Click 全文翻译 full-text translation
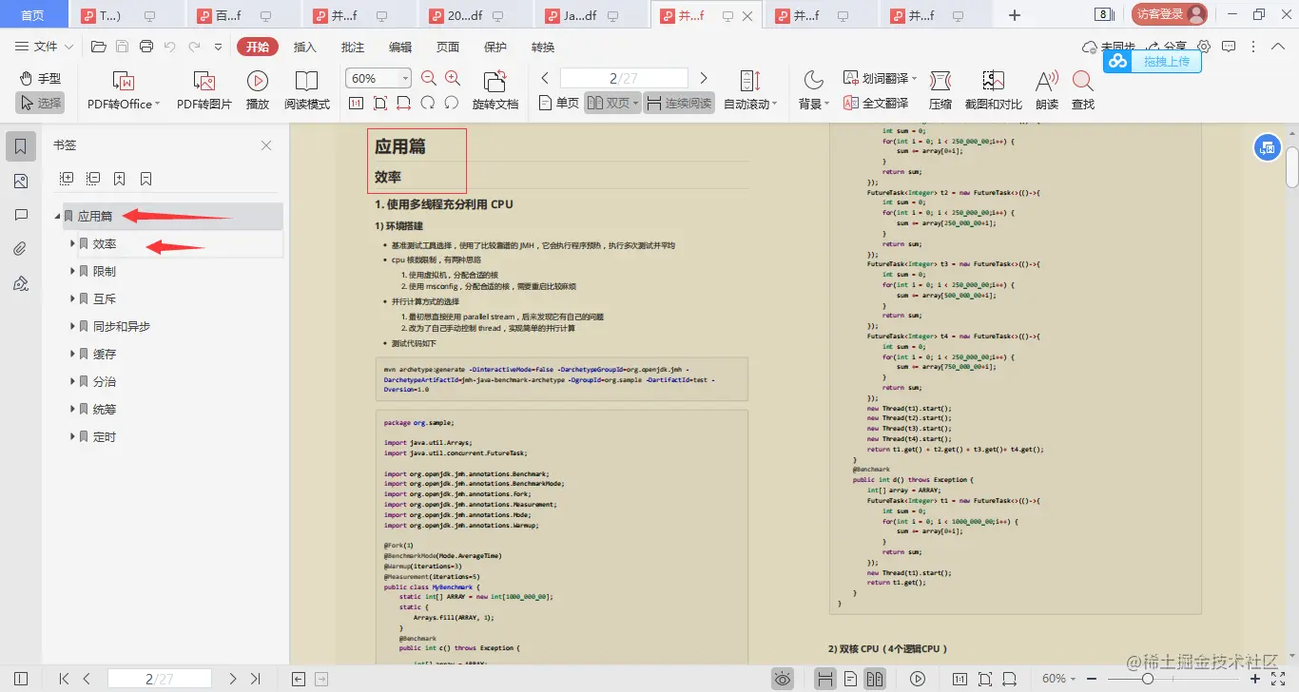This screenshot has height=692, width=1299. pos(875,104)
